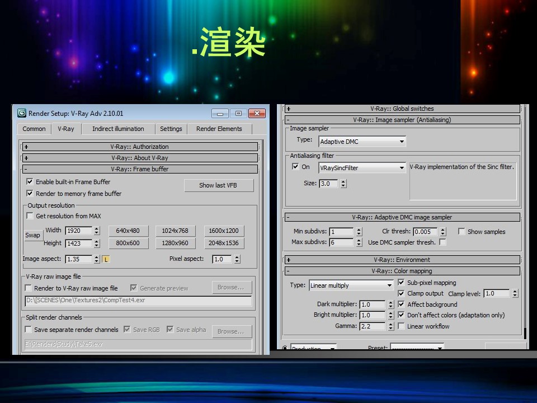Enable built-in Frame Buffer checkbox
The height and width of the screenshot is (403, 537).
(30, 181)
